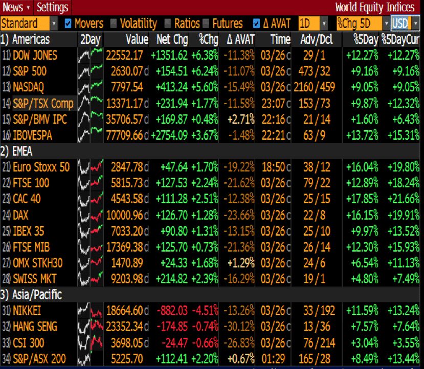The height and width of the screenshot is (369, 424).
Task: Click the CSI 300 2Day sparkline chart
Action: [91, 343]
